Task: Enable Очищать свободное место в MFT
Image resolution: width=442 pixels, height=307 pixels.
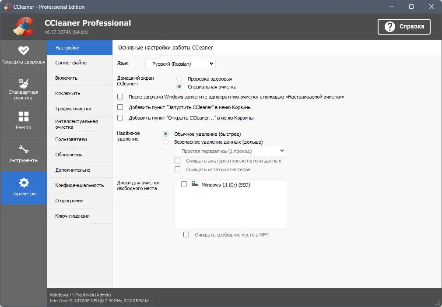Action: (x=186, y=235)
